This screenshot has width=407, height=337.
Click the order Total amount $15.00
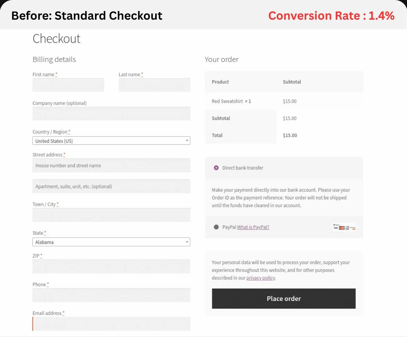click(290, 135)
